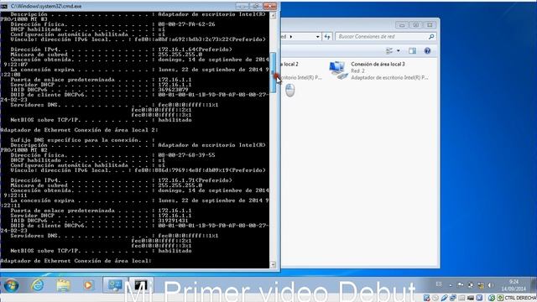537x302 pixels.
Task: Click the change view icon in the toolbar
Action: tap(389, 50)
